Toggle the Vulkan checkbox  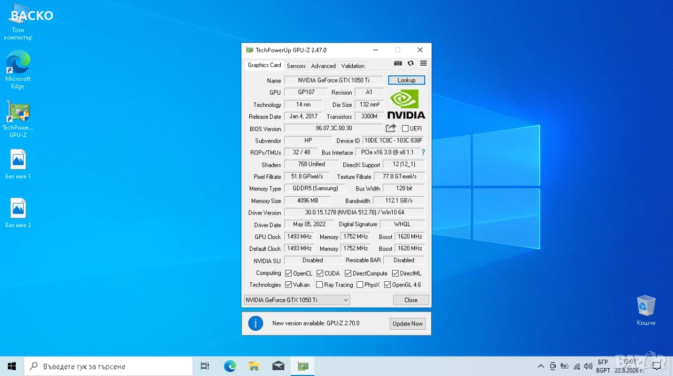pyautogui.click(x=288, y=285)
